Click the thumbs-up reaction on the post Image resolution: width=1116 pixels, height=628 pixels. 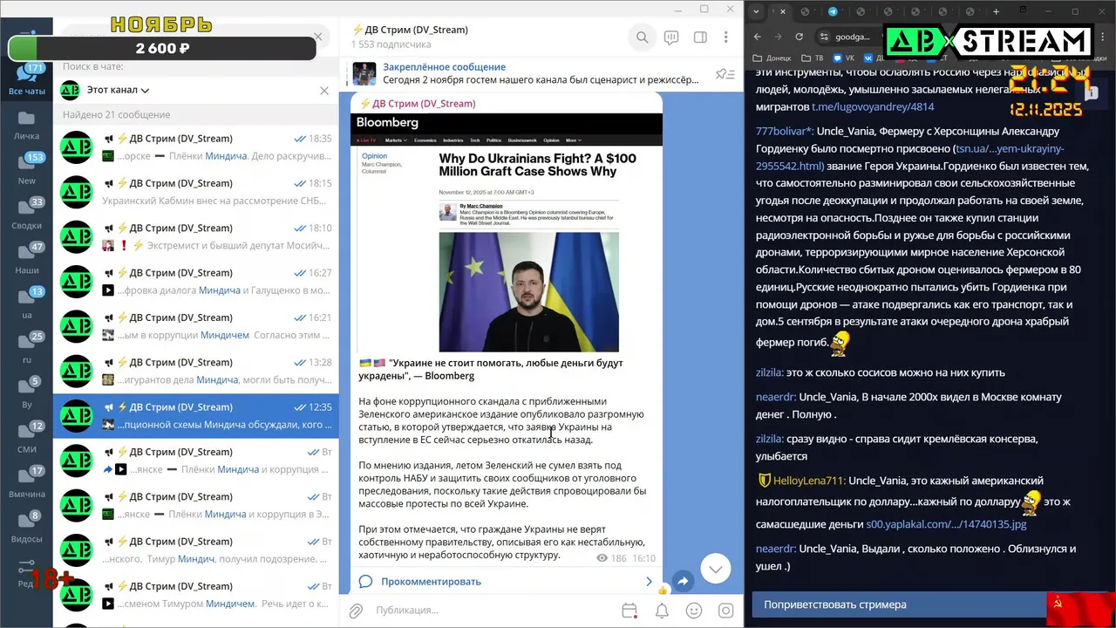663,590
